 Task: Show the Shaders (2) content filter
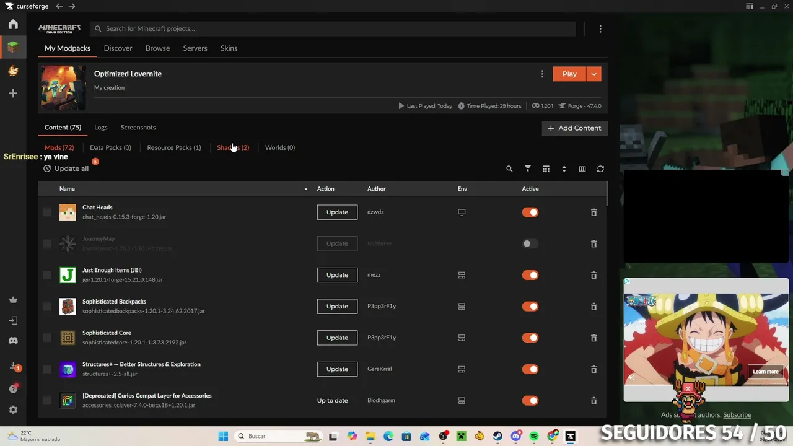[x=233, y=147]
